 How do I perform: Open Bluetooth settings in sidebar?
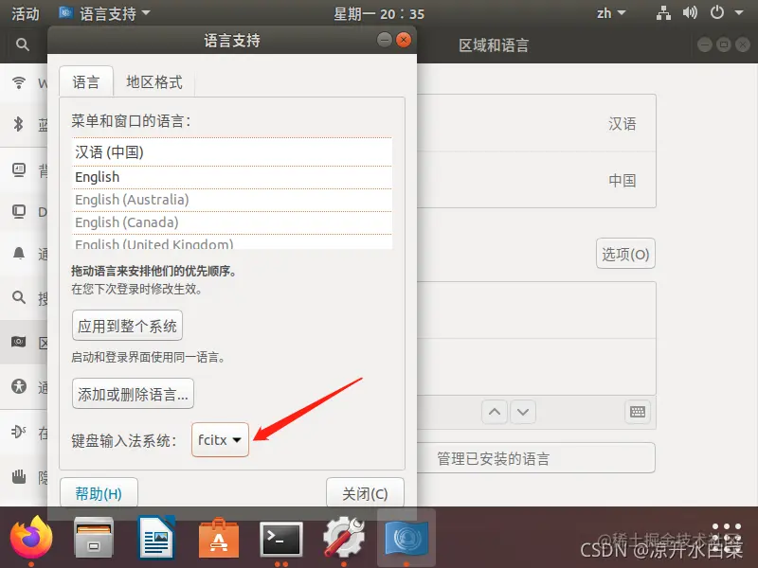19,124
